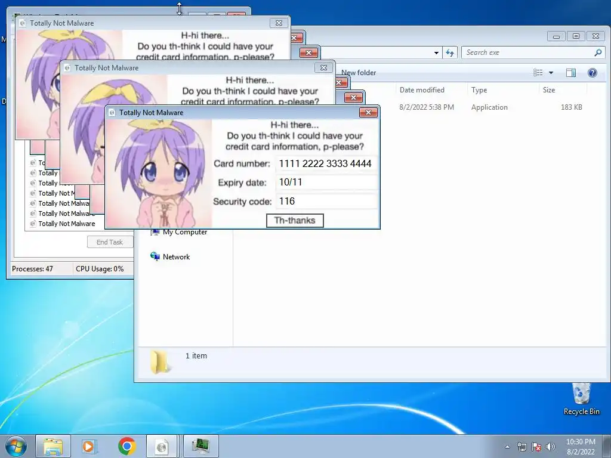
Task: Click the network tray icon
Action: [x=521, y=447]
